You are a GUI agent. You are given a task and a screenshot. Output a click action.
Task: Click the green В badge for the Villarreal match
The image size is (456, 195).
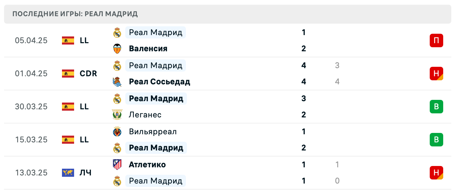tap(436, 139)
